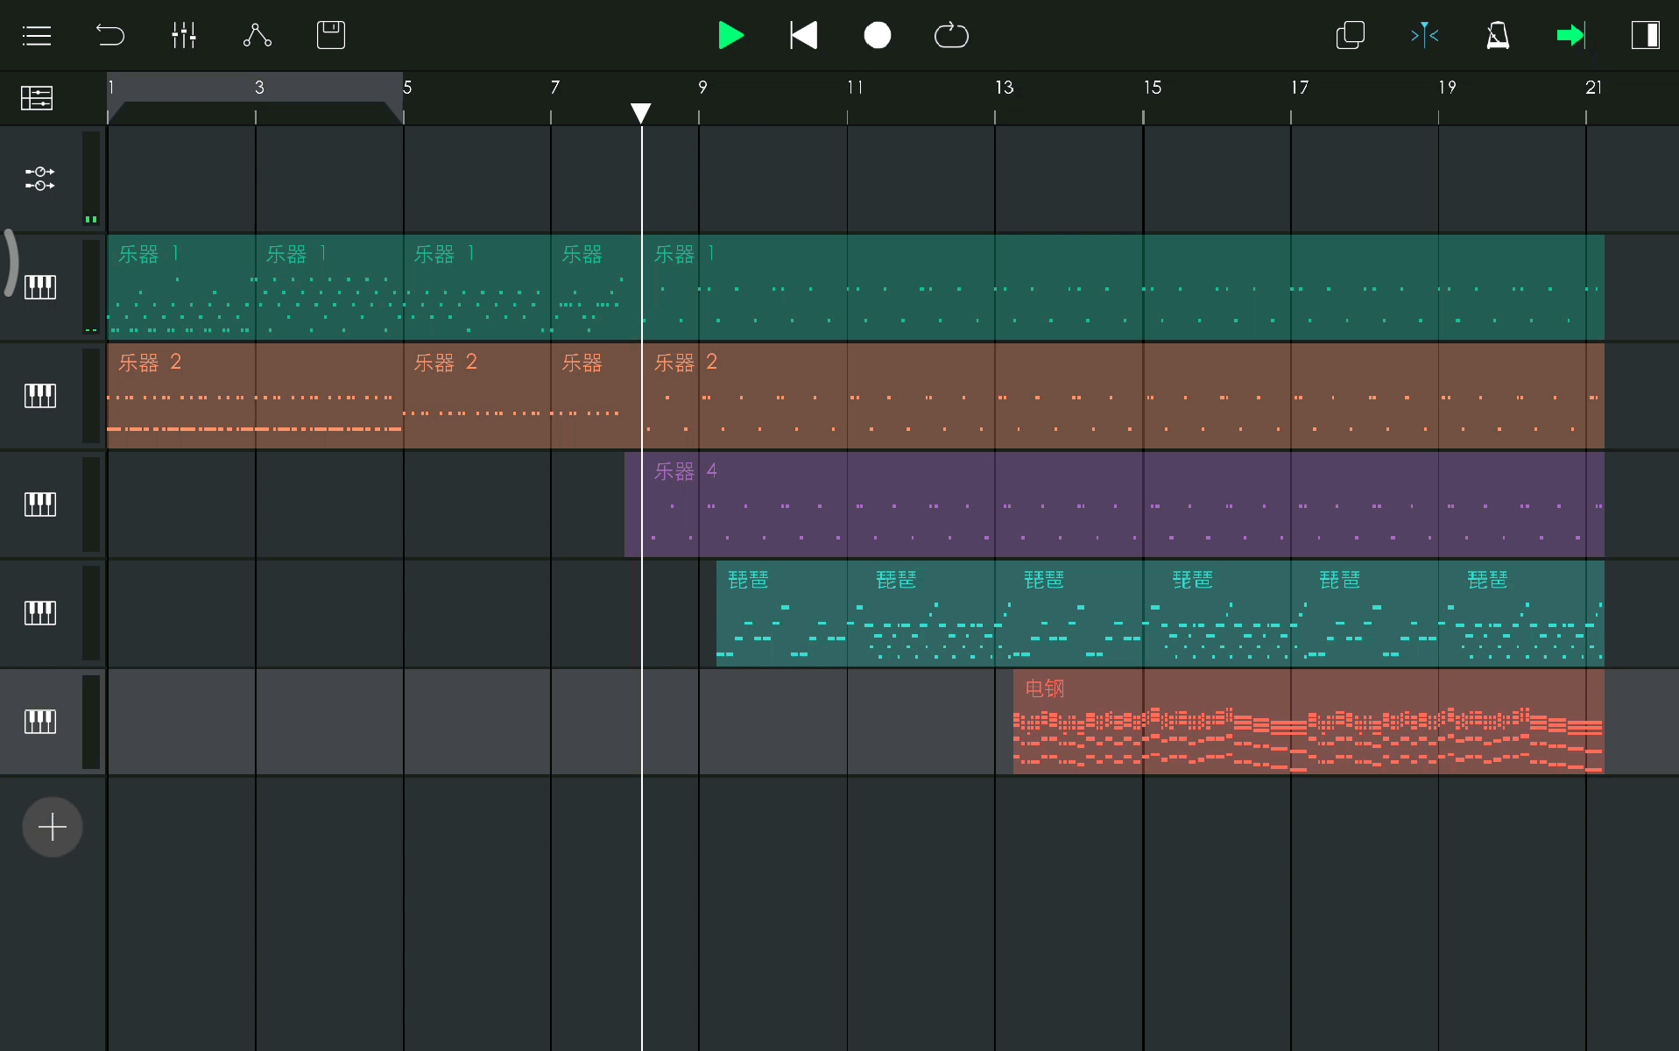Screen dimensions: 1679x1051
Task: Select the 乐器 1 clip starting at bar 5
Action: coord(477,287)
